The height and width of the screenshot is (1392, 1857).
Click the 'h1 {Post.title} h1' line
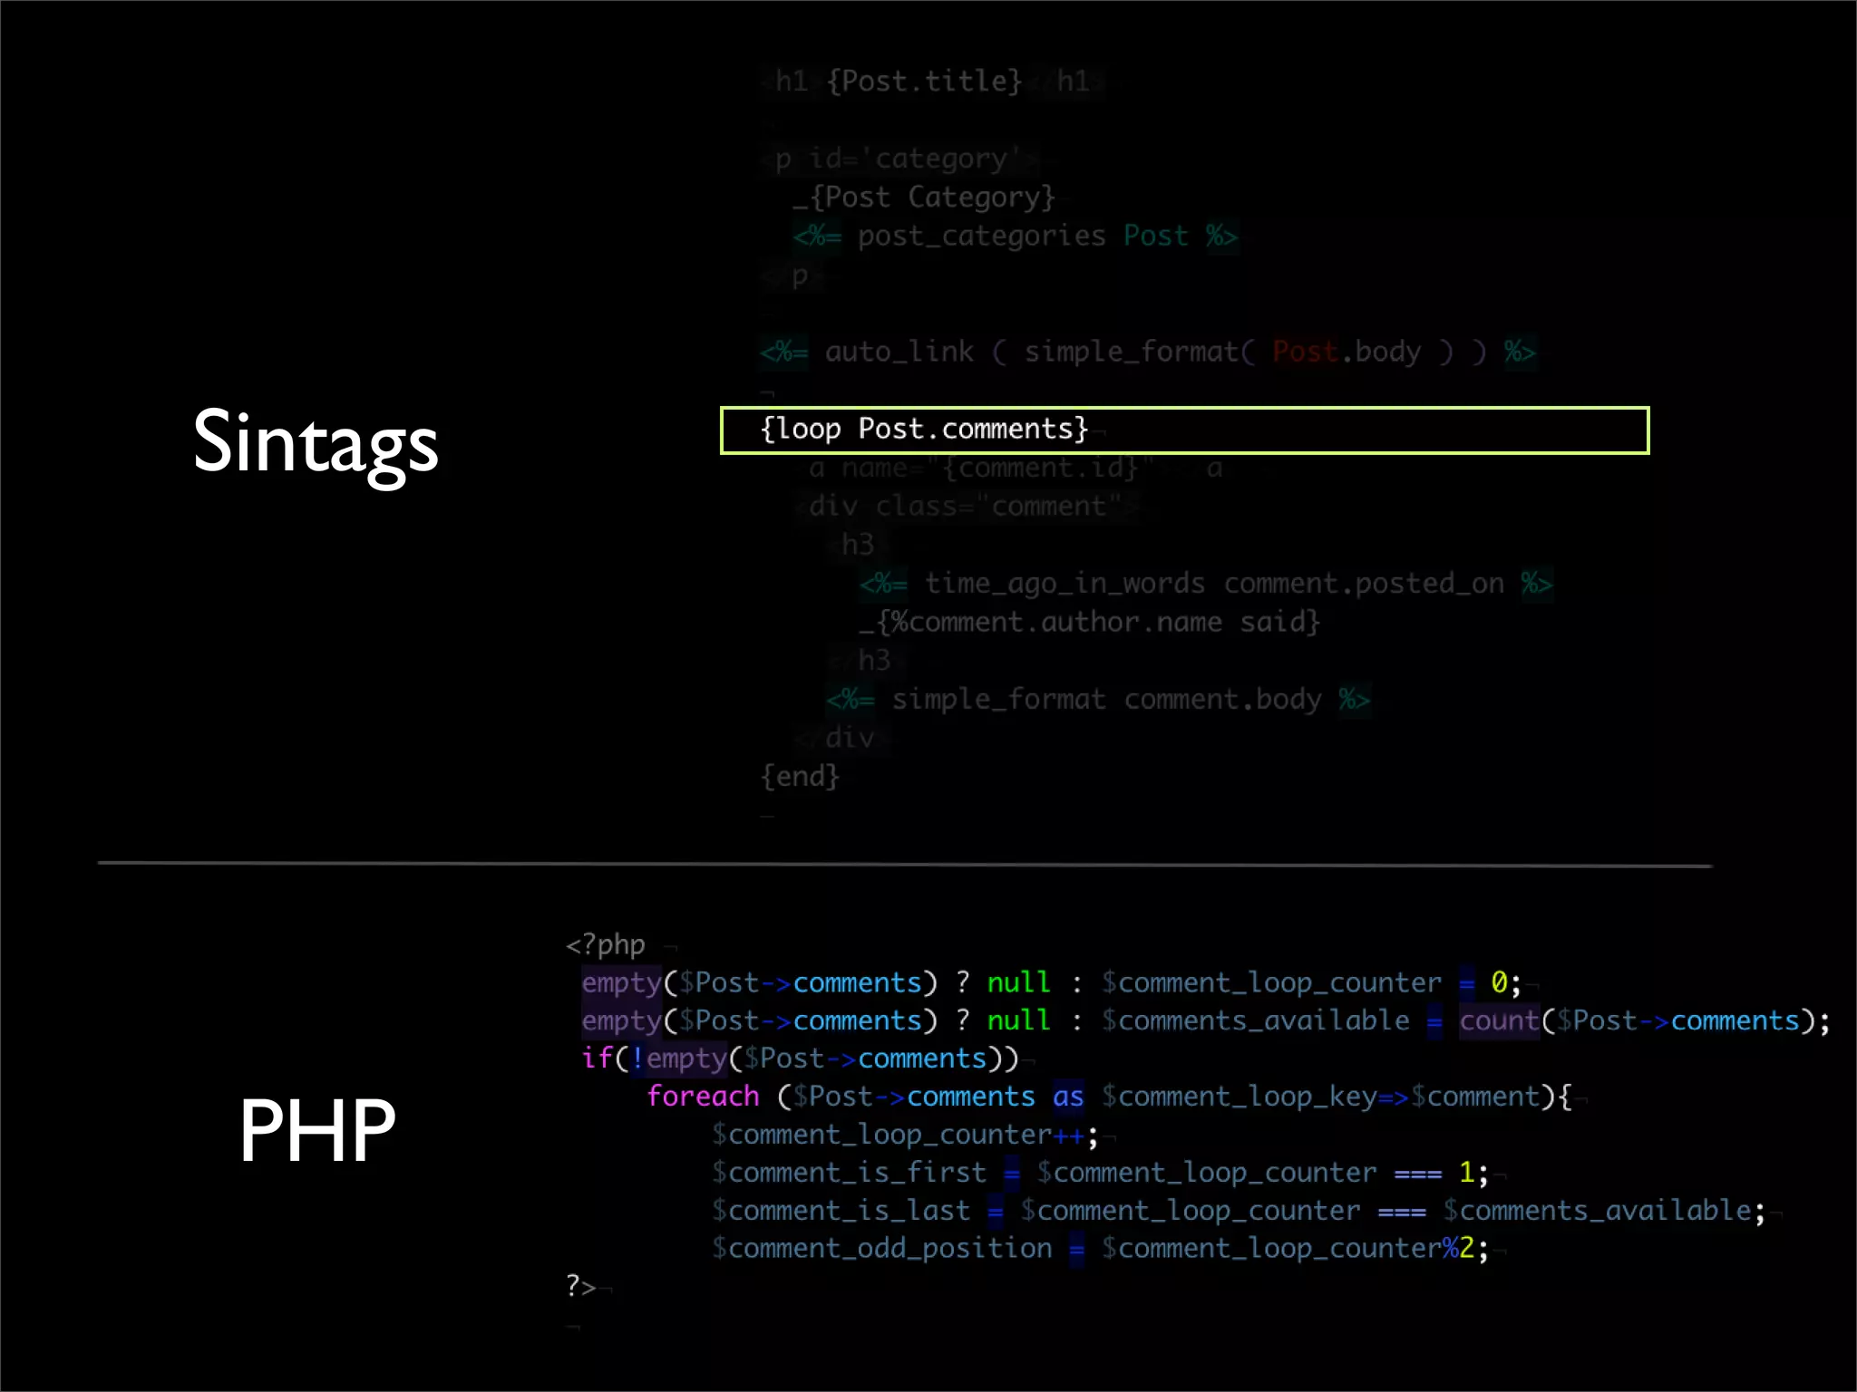[933, 82]
